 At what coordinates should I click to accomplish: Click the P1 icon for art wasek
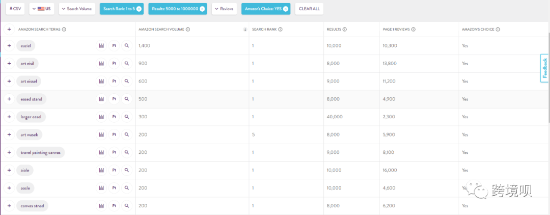pyautogui.click(x=114, y=135)
